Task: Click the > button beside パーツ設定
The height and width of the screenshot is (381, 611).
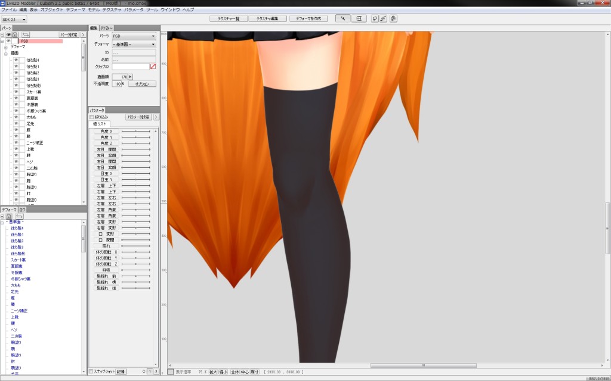Action: point(83,35)
